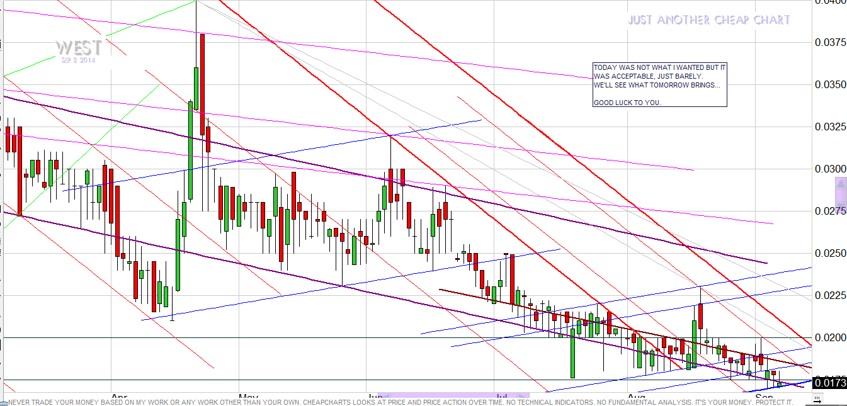Click the current price label 0.0173

click(829, 383)
